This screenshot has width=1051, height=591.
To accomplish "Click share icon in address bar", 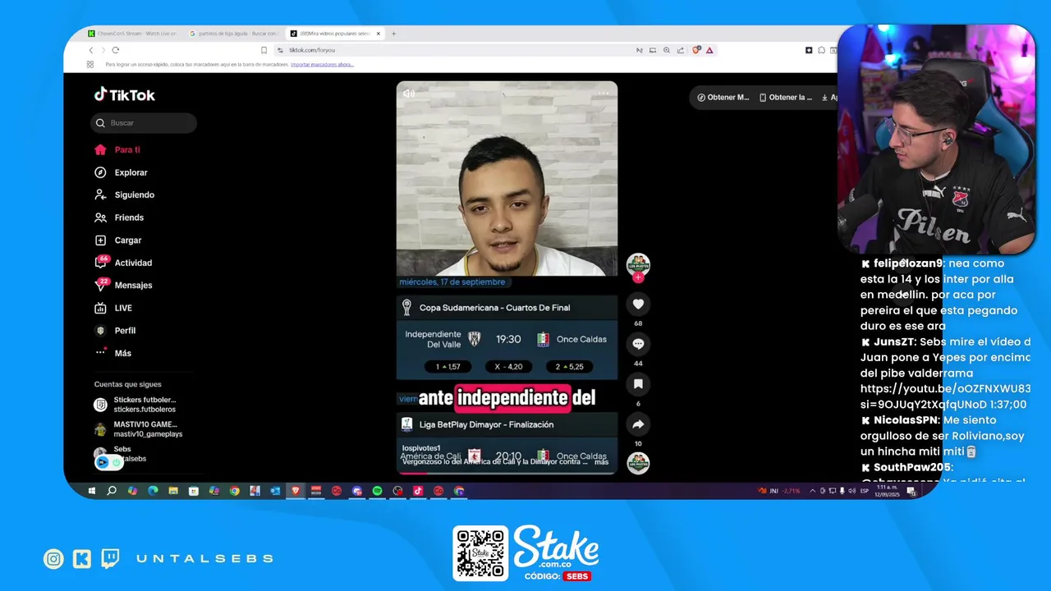I will (681, 50).
